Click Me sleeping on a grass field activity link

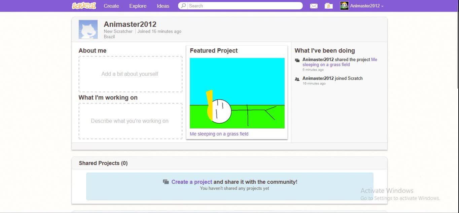click(340, 62)
